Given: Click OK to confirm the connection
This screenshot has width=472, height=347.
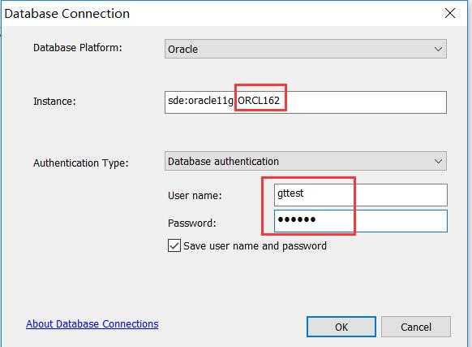Looking at the screenshot, I should 341,327.
